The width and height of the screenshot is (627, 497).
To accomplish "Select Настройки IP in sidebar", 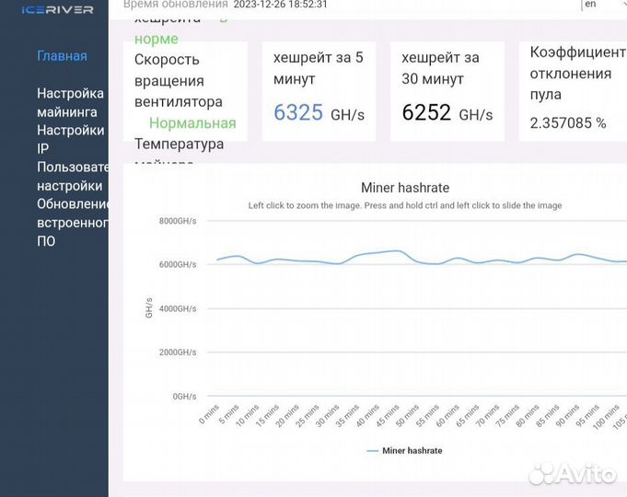I will pos(70,139).
